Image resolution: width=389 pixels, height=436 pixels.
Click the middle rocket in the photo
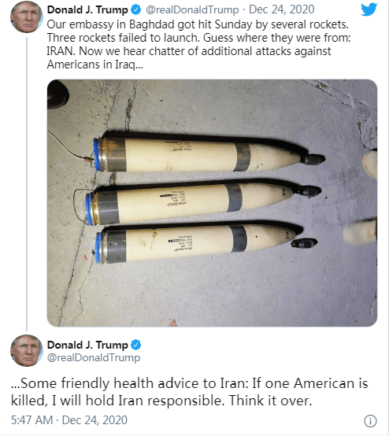point(203,202)
